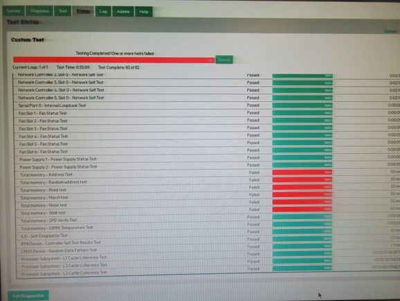The width and height of the screenshot is (400, 301).
Task: Select 'Fan Slot 3 - Fan Status Test' row
Action: pyautogui.click(x=207, y=128)
